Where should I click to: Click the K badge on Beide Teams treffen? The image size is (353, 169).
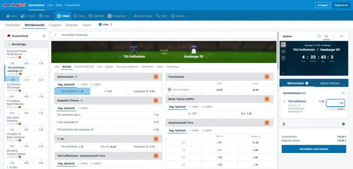(x=267, y=99)
